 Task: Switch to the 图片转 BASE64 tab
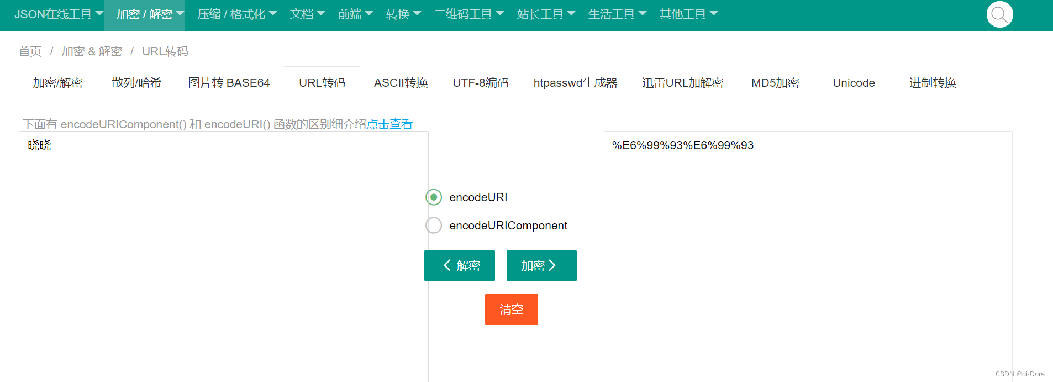point(229,83)
